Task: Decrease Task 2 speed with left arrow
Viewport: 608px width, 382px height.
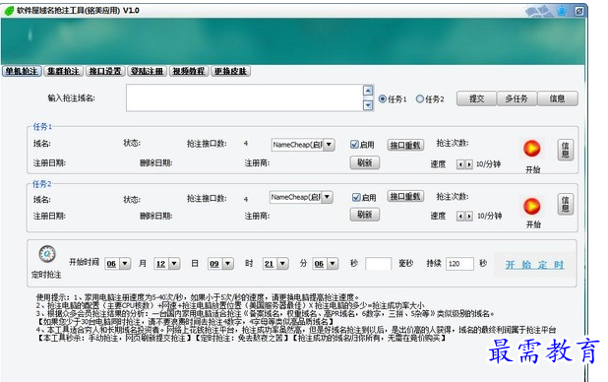Action: coord(460,217)
